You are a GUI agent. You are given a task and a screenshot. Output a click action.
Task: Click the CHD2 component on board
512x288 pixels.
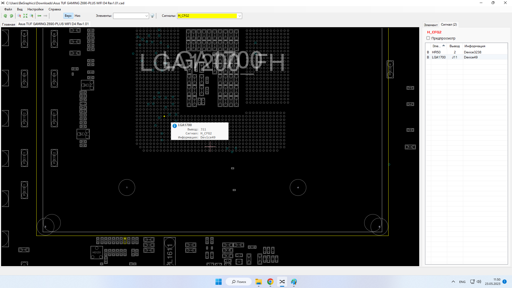[x=87, y=85]
